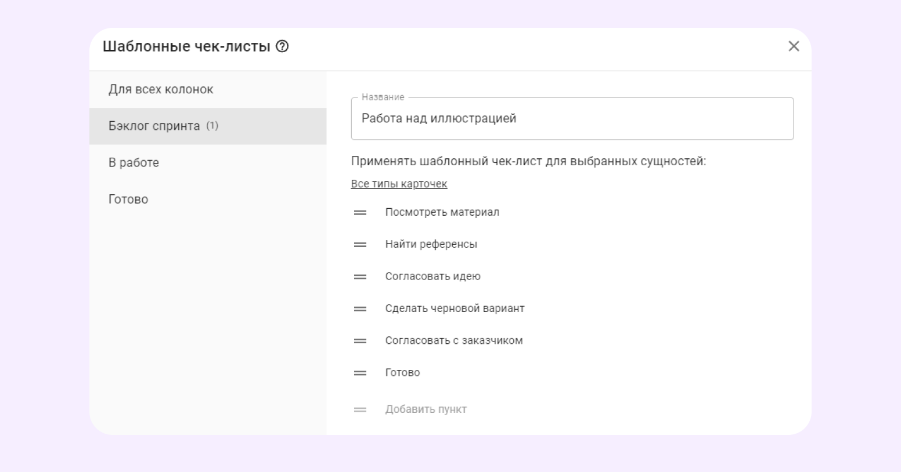Select the Согласовать идею item text

tap(433, 276)
